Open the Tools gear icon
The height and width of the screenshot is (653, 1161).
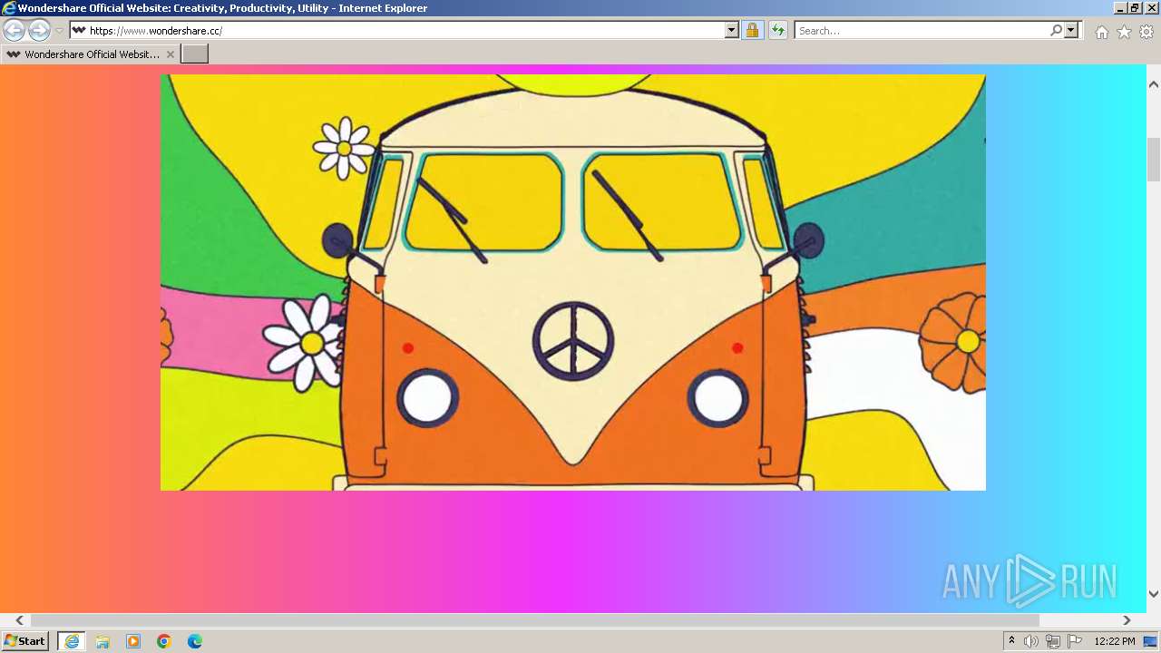[x=1146, y=32]
